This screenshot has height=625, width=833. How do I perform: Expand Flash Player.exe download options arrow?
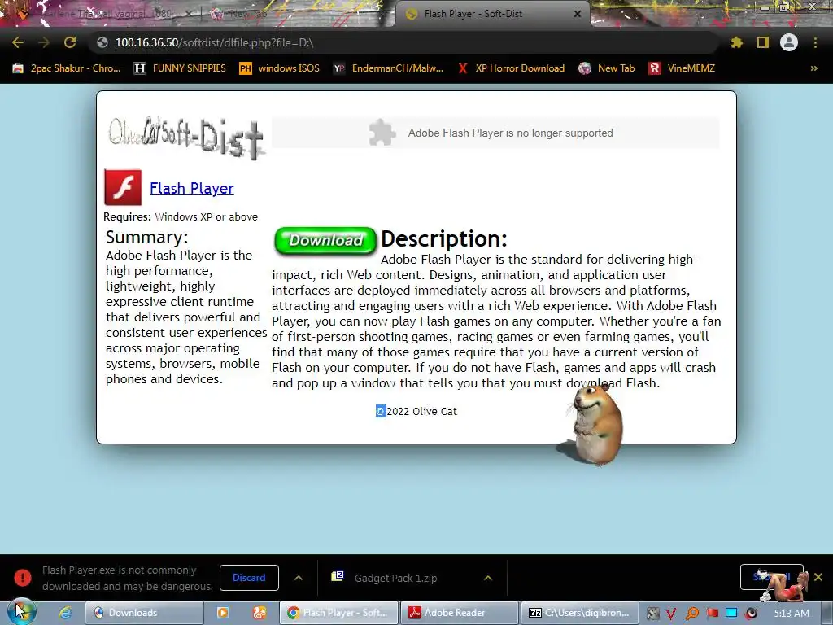tap(299, 578)
